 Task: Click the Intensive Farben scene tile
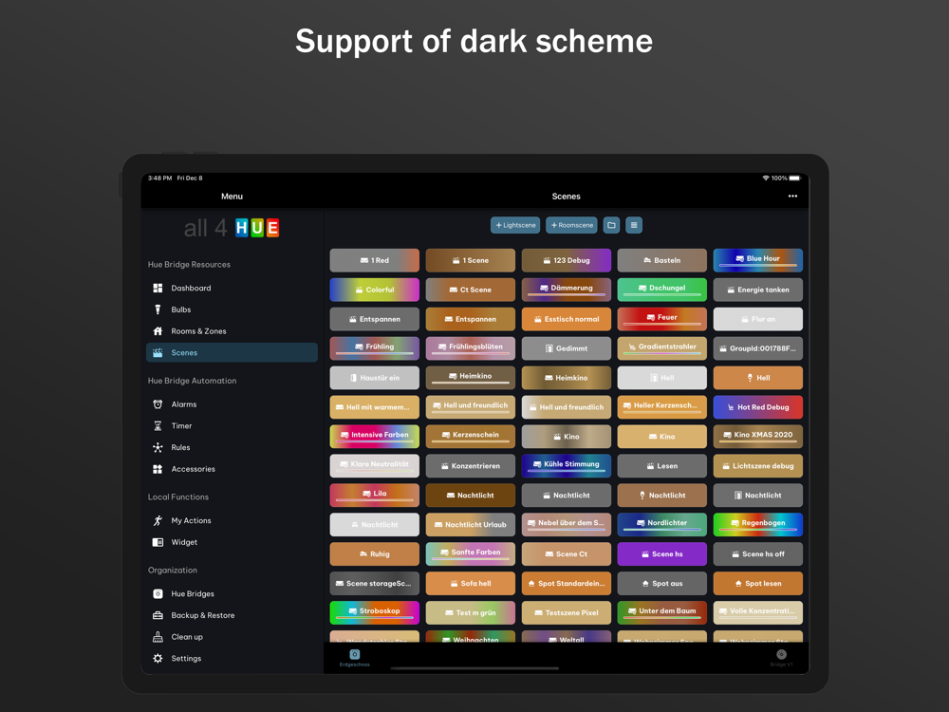375,437
